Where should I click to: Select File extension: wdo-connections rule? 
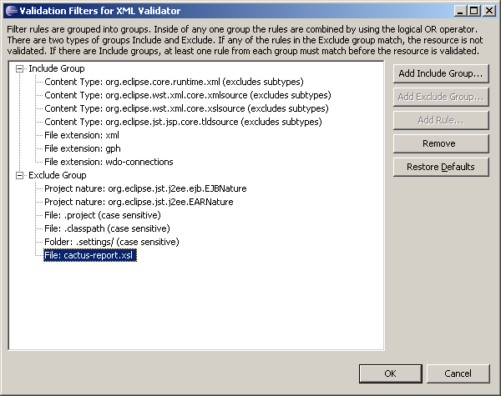[x=109, y=162]
